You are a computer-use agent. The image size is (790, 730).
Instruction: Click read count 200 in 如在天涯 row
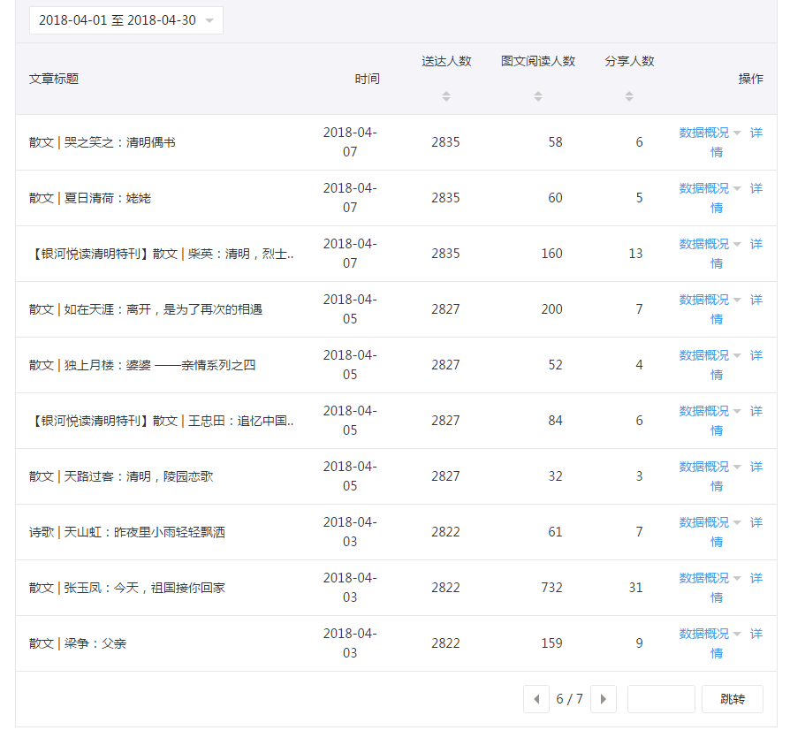point(551,309)
